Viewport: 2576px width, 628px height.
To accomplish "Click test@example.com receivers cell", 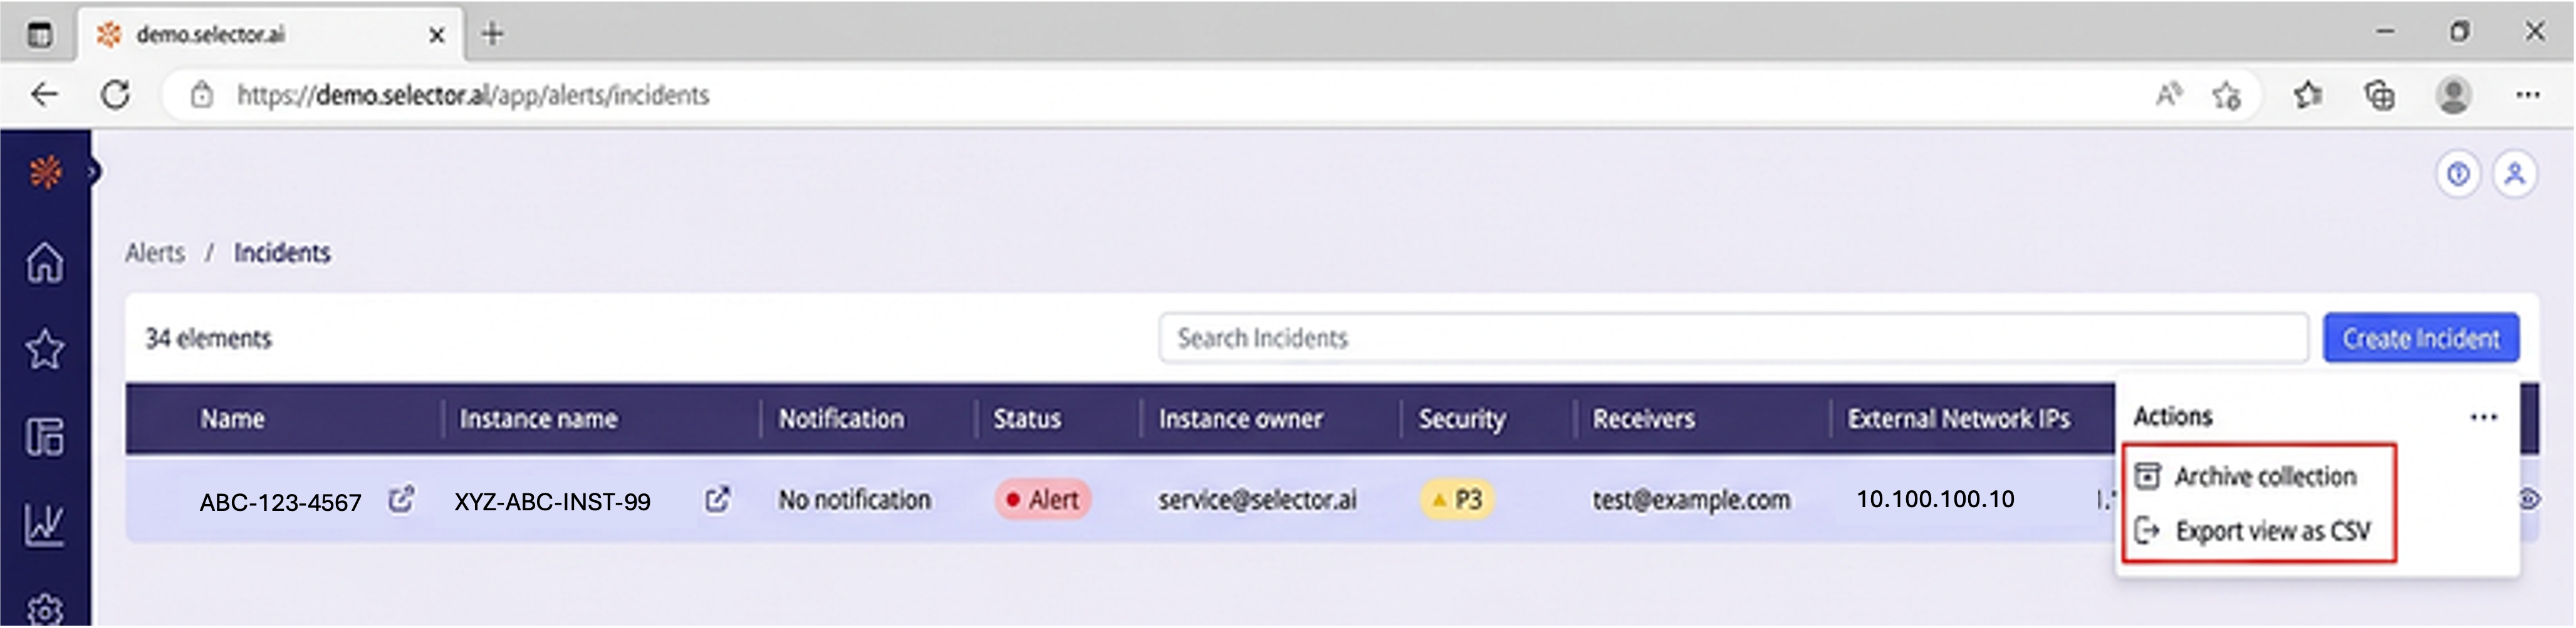I will [1691, 499].
